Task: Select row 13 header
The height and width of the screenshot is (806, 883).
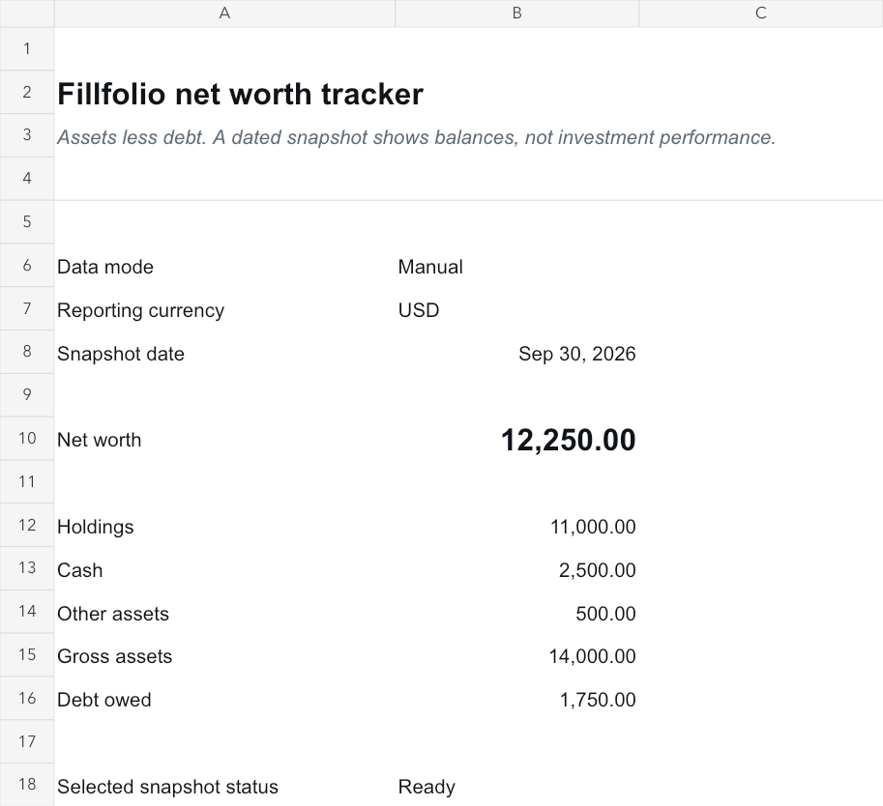Action: pos(27,568)
